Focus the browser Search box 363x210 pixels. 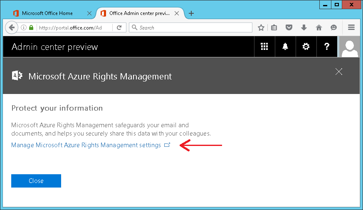pyautogui.click(x=190, y=27)
